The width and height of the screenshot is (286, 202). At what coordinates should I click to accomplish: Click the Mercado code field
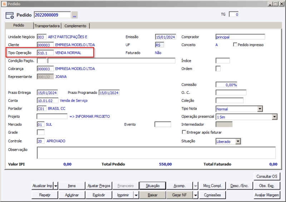click(x=41, y=125)
